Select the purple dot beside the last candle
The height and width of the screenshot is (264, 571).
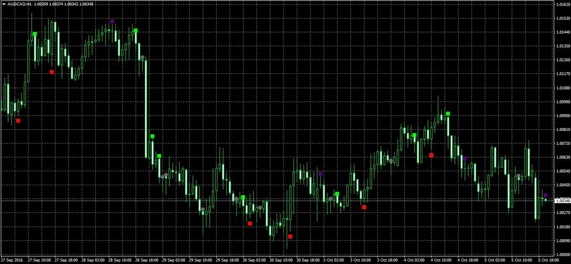click(x=545, y=195)
